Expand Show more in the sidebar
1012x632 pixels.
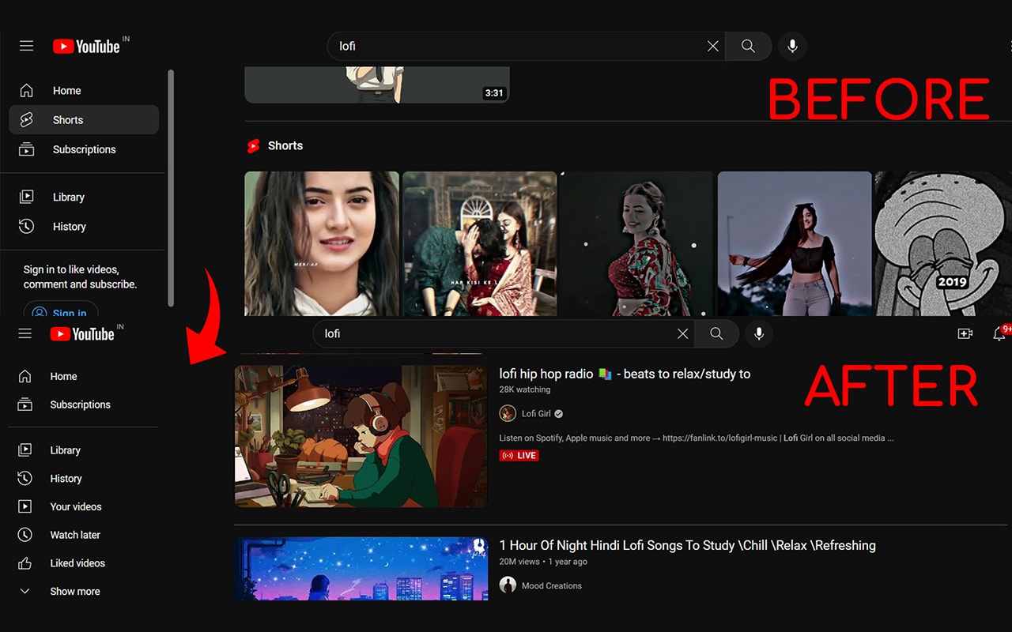coord(74,591)
